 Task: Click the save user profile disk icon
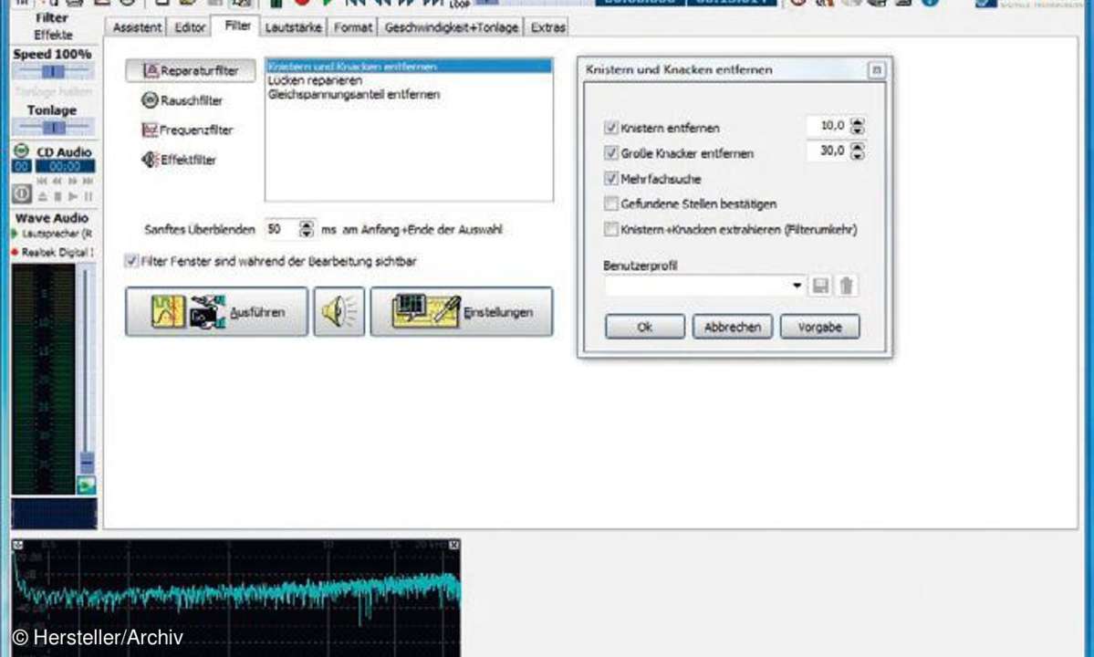(x=820, y=286)
